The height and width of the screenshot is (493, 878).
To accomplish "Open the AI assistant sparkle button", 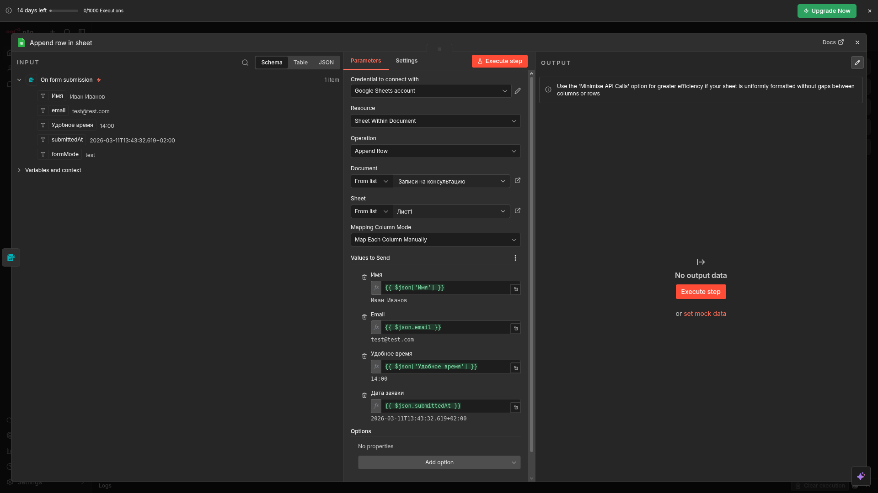I will point(861,476).
